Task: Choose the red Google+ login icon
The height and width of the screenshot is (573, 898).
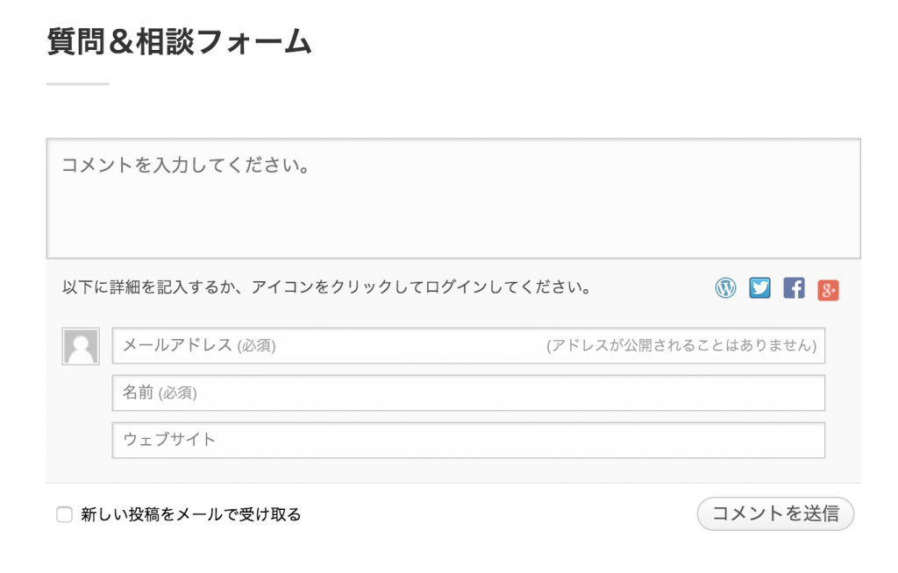Action: 828,290
